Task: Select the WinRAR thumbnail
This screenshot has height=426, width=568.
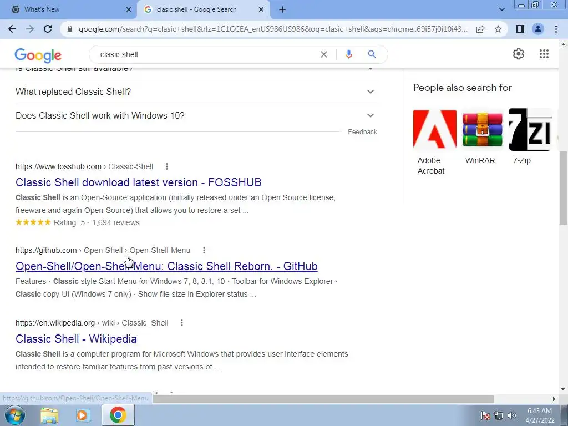Action: coord(483,129)
